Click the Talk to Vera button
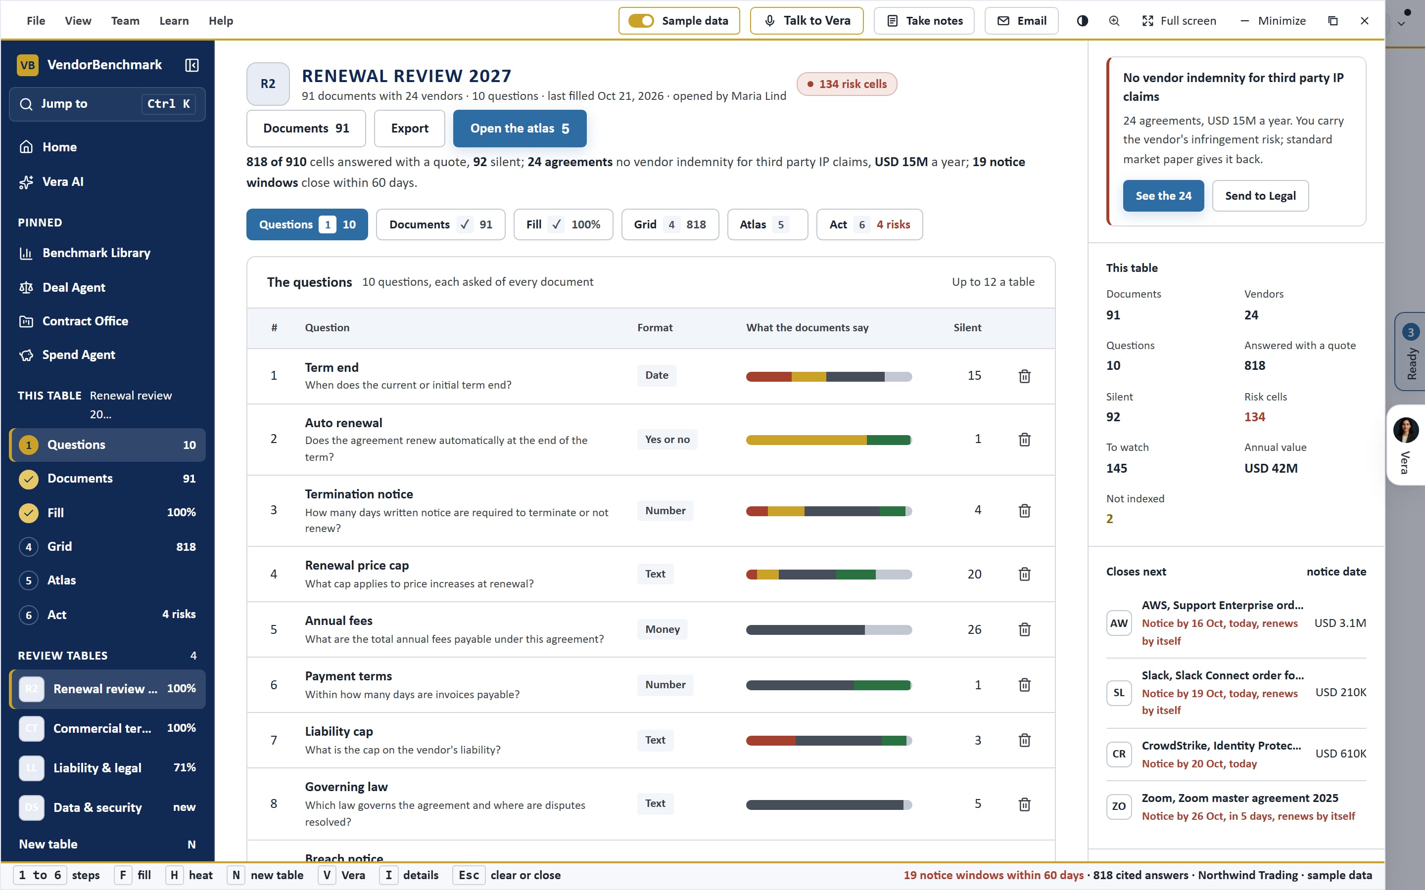Image resolution: width=1425 pixels, height=890 pixels. click(x=807, y=21)
